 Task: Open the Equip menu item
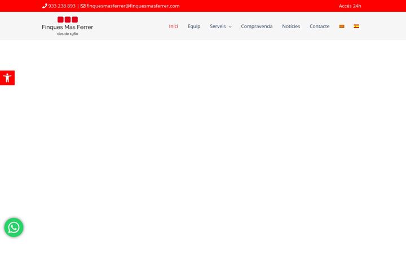pyautogui.click(x=194, y=26)
